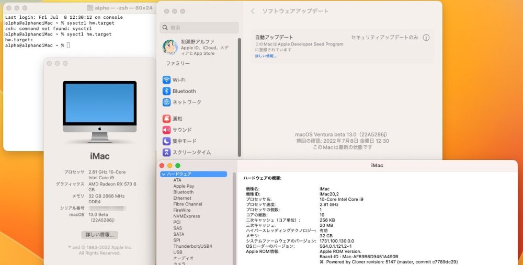Click the AMD Radeon RX 570 graphics value
This screenshot has width=523, height=265.
pos(112,187)
